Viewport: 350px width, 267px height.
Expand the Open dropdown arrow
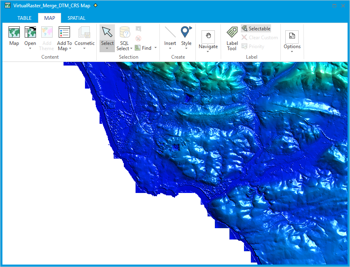30,49
